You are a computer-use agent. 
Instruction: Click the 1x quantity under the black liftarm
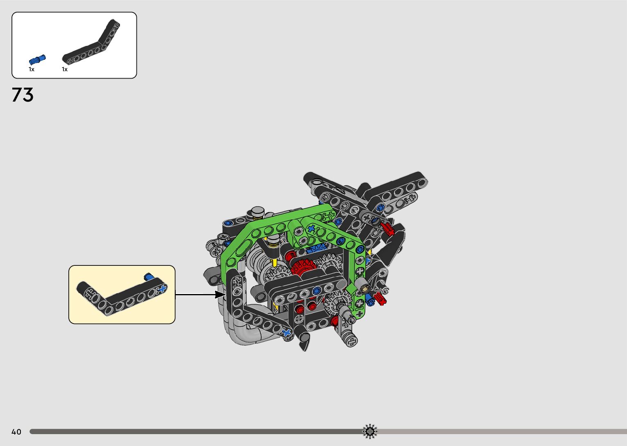tap(65, 70)
